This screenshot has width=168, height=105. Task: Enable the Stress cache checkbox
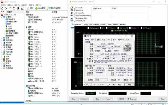pos(74,13)
